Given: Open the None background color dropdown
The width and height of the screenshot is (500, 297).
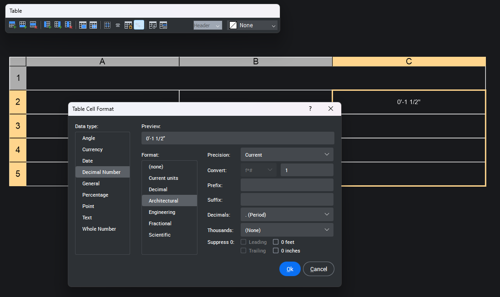Looking at the screenshot, I should pos(253,25).
